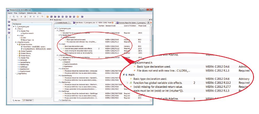Image resolution: width=259 pixels, height=114 pixels.
Task: Click the variable icon beside ArrowStyleMatrix
Action: [x=22, y=49]
